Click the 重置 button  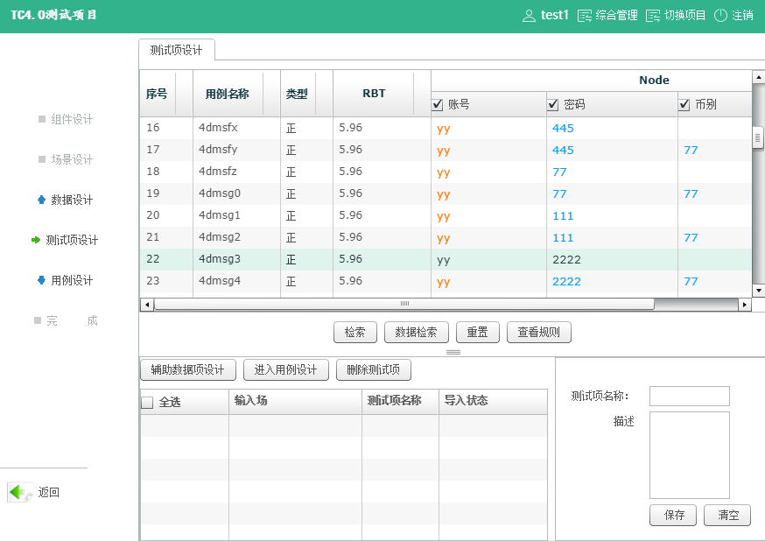(x=477, y=332)
